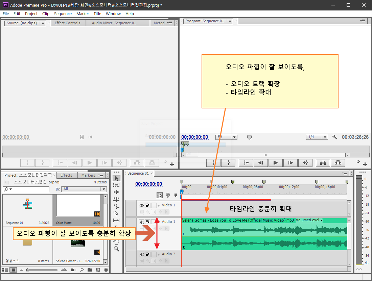Click Mark In in Program monitor
Image resolution: width=372 pixels, height=281 pixels.
[214, 163]
